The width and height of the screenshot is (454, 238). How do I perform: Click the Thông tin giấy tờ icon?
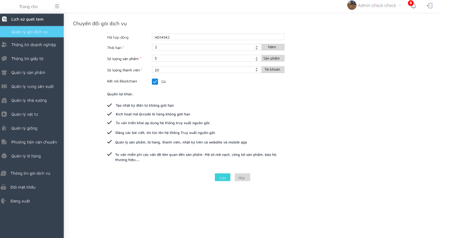coord(4,59)
